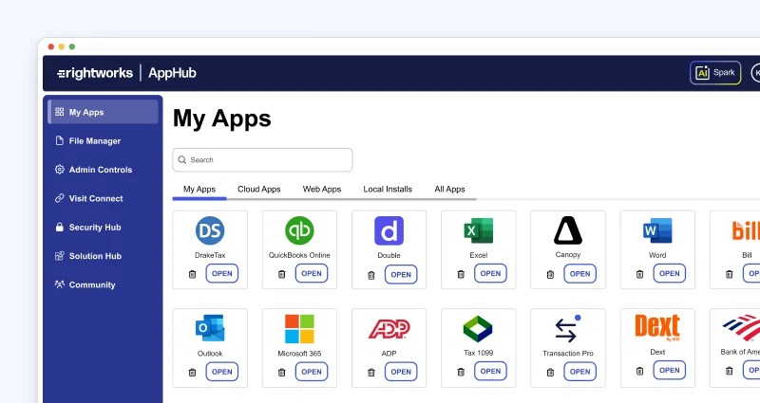This screenshot has width=760, height=403.
Task: Click the Transaction Pro app icon
Action: coord(567,328)
